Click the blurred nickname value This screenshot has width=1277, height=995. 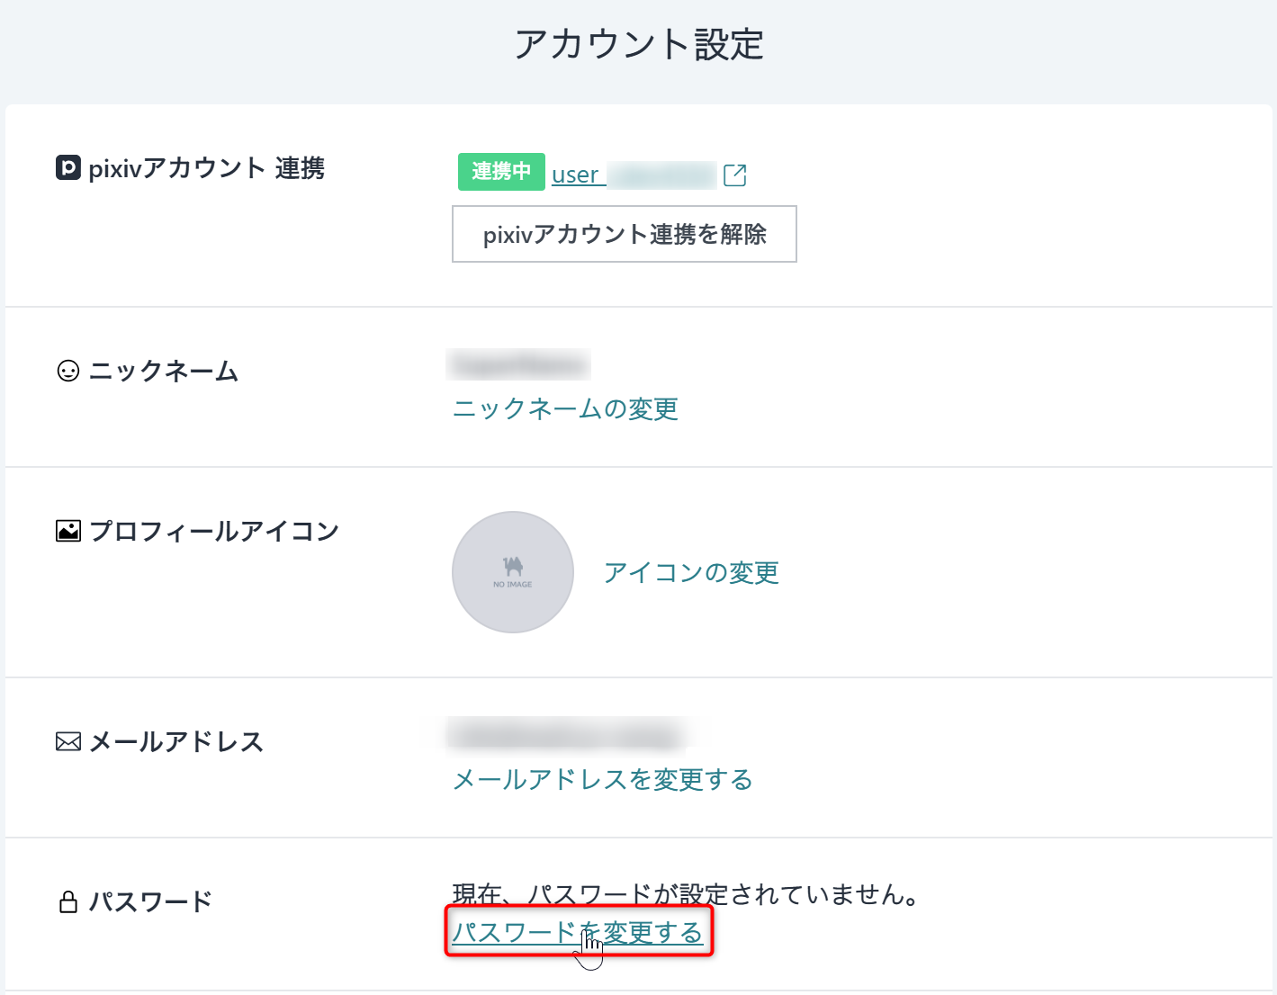tap(518, 365)
